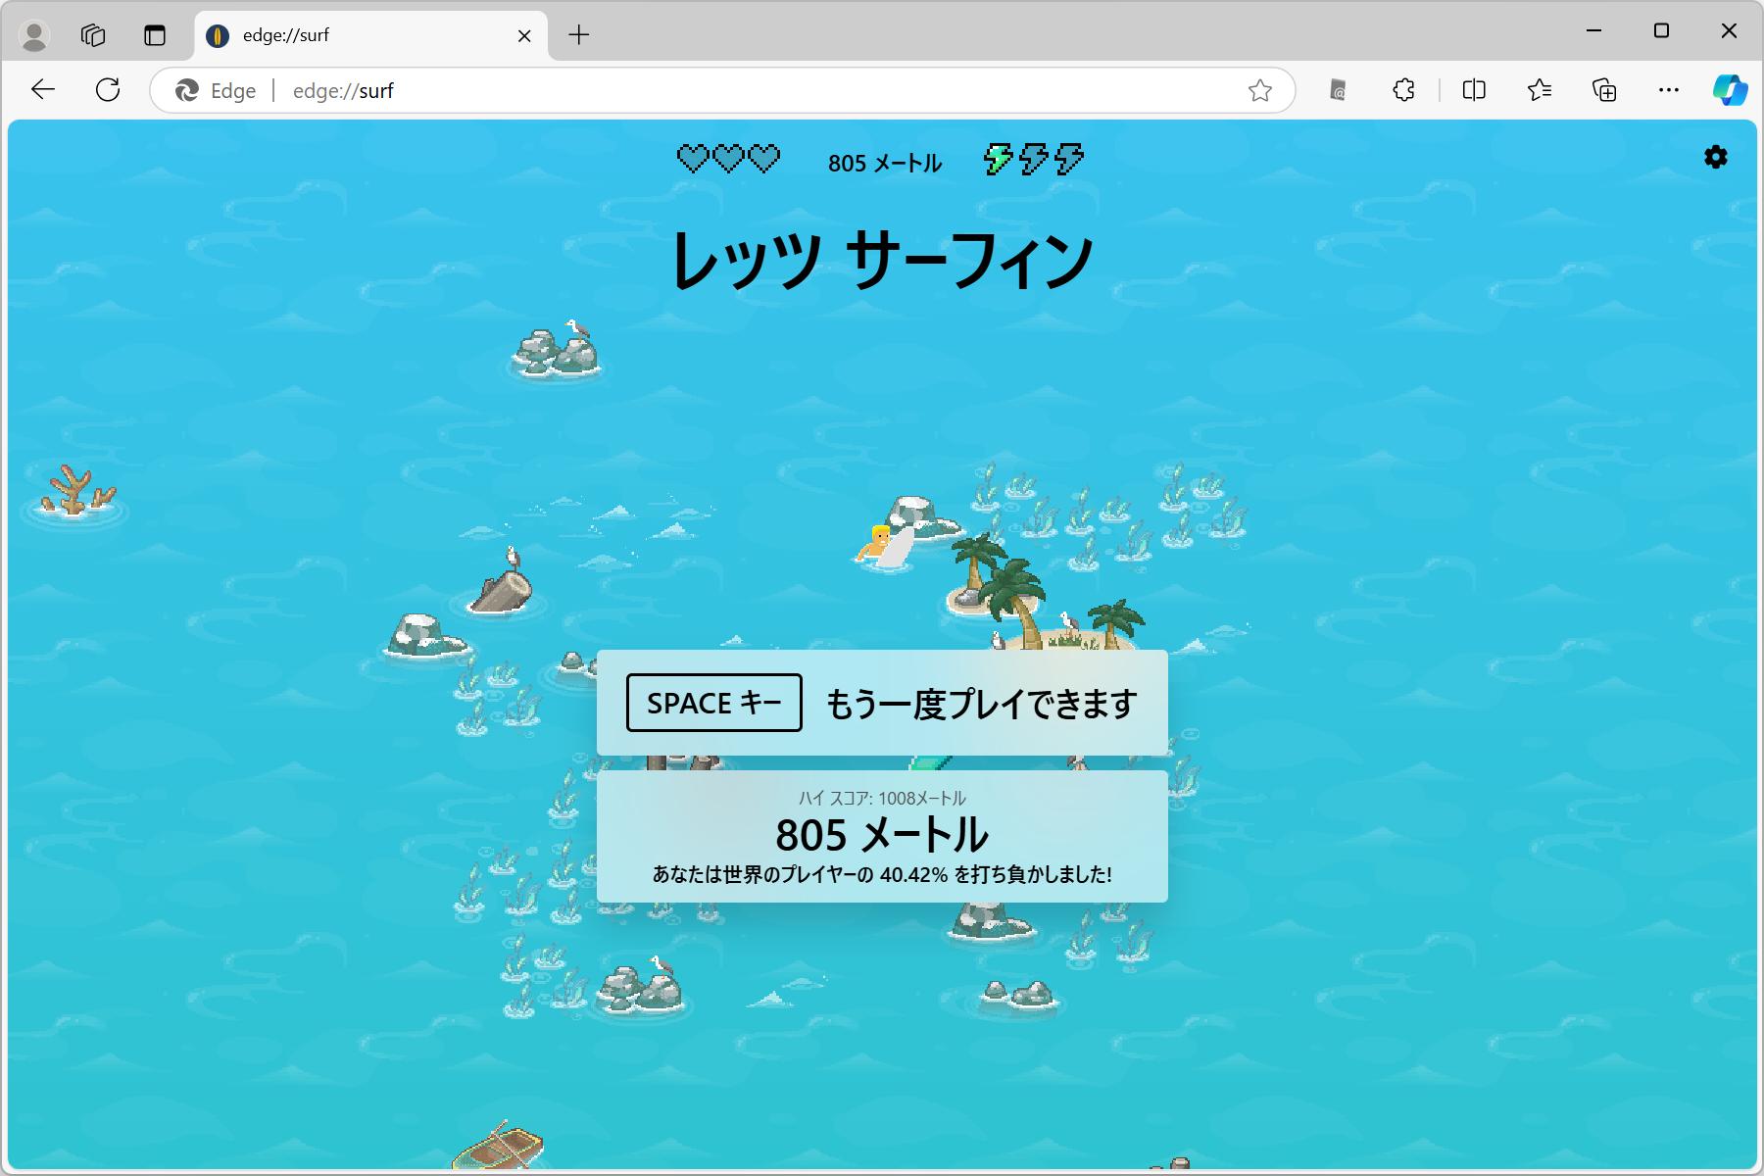Click the driftwood log with seagull
The image size is (1764, 1176).
(502, 583)
